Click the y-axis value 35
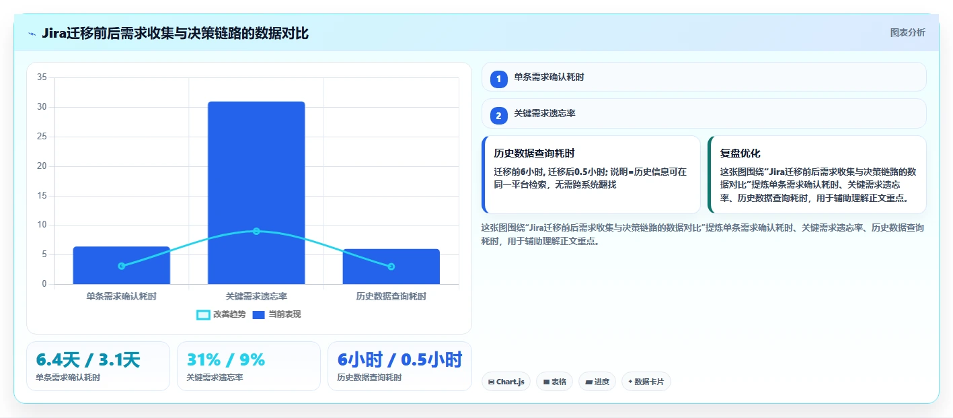Viewport: 953px width, 418px height. click(42, 77)
